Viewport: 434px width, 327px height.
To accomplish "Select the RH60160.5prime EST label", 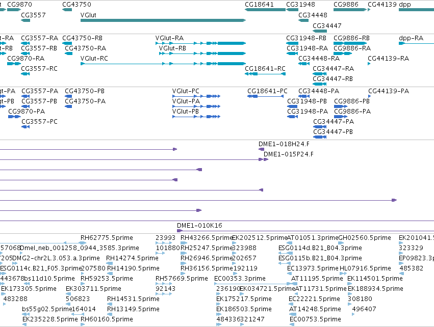I will point(107,319).
